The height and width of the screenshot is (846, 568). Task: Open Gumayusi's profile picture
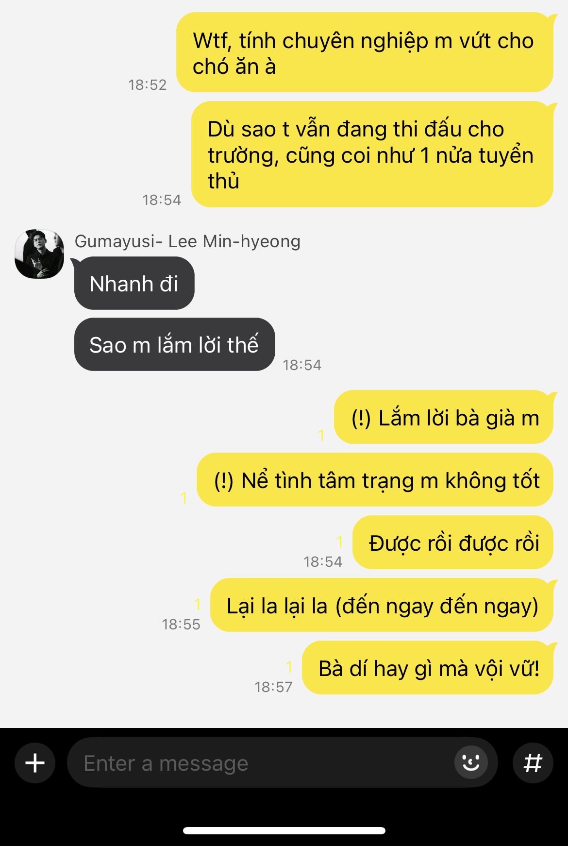pyautogui.click(x=39, y=254)
